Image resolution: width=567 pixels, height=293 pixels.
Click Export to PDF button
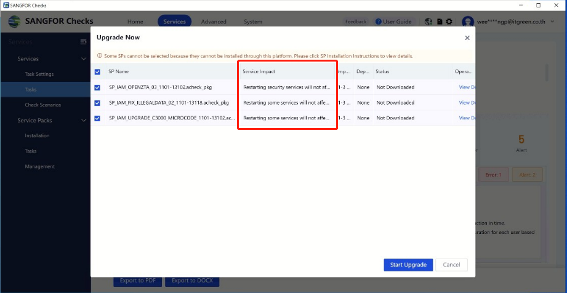pyautogui.click(x=137, y=281)
